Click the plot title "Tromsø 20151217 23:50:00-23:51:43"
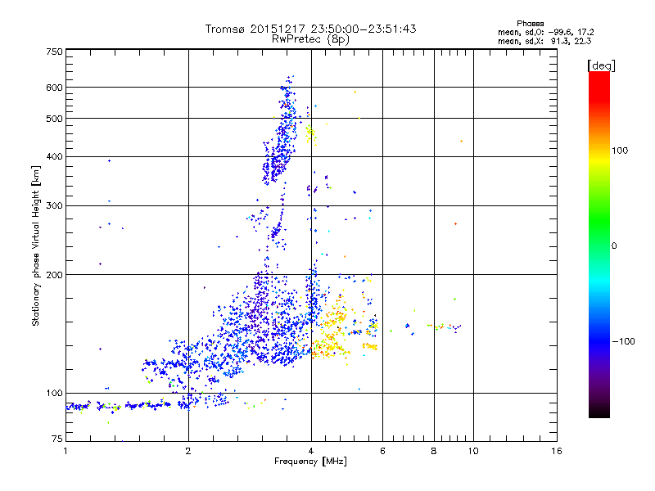The image size is (655, 491). tap(310, 29)
